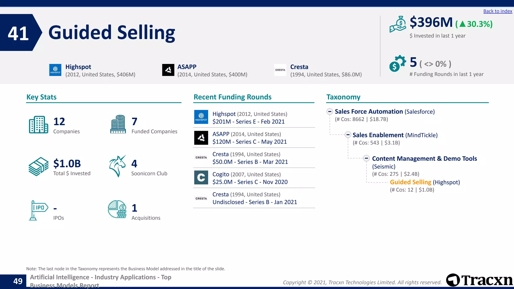Click the funding rounds gear dollar icon
Image resolution: width=514 pixels, height=289 pixels.
398,63
